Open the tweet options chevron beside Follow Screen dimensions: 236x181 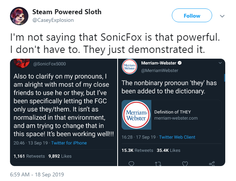pos(222,16)
